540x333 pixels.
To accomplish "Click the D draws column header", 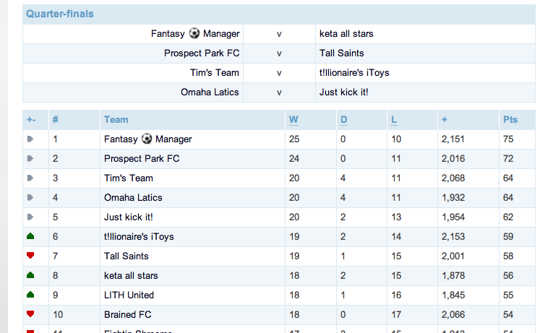I will tap(343, 119).
